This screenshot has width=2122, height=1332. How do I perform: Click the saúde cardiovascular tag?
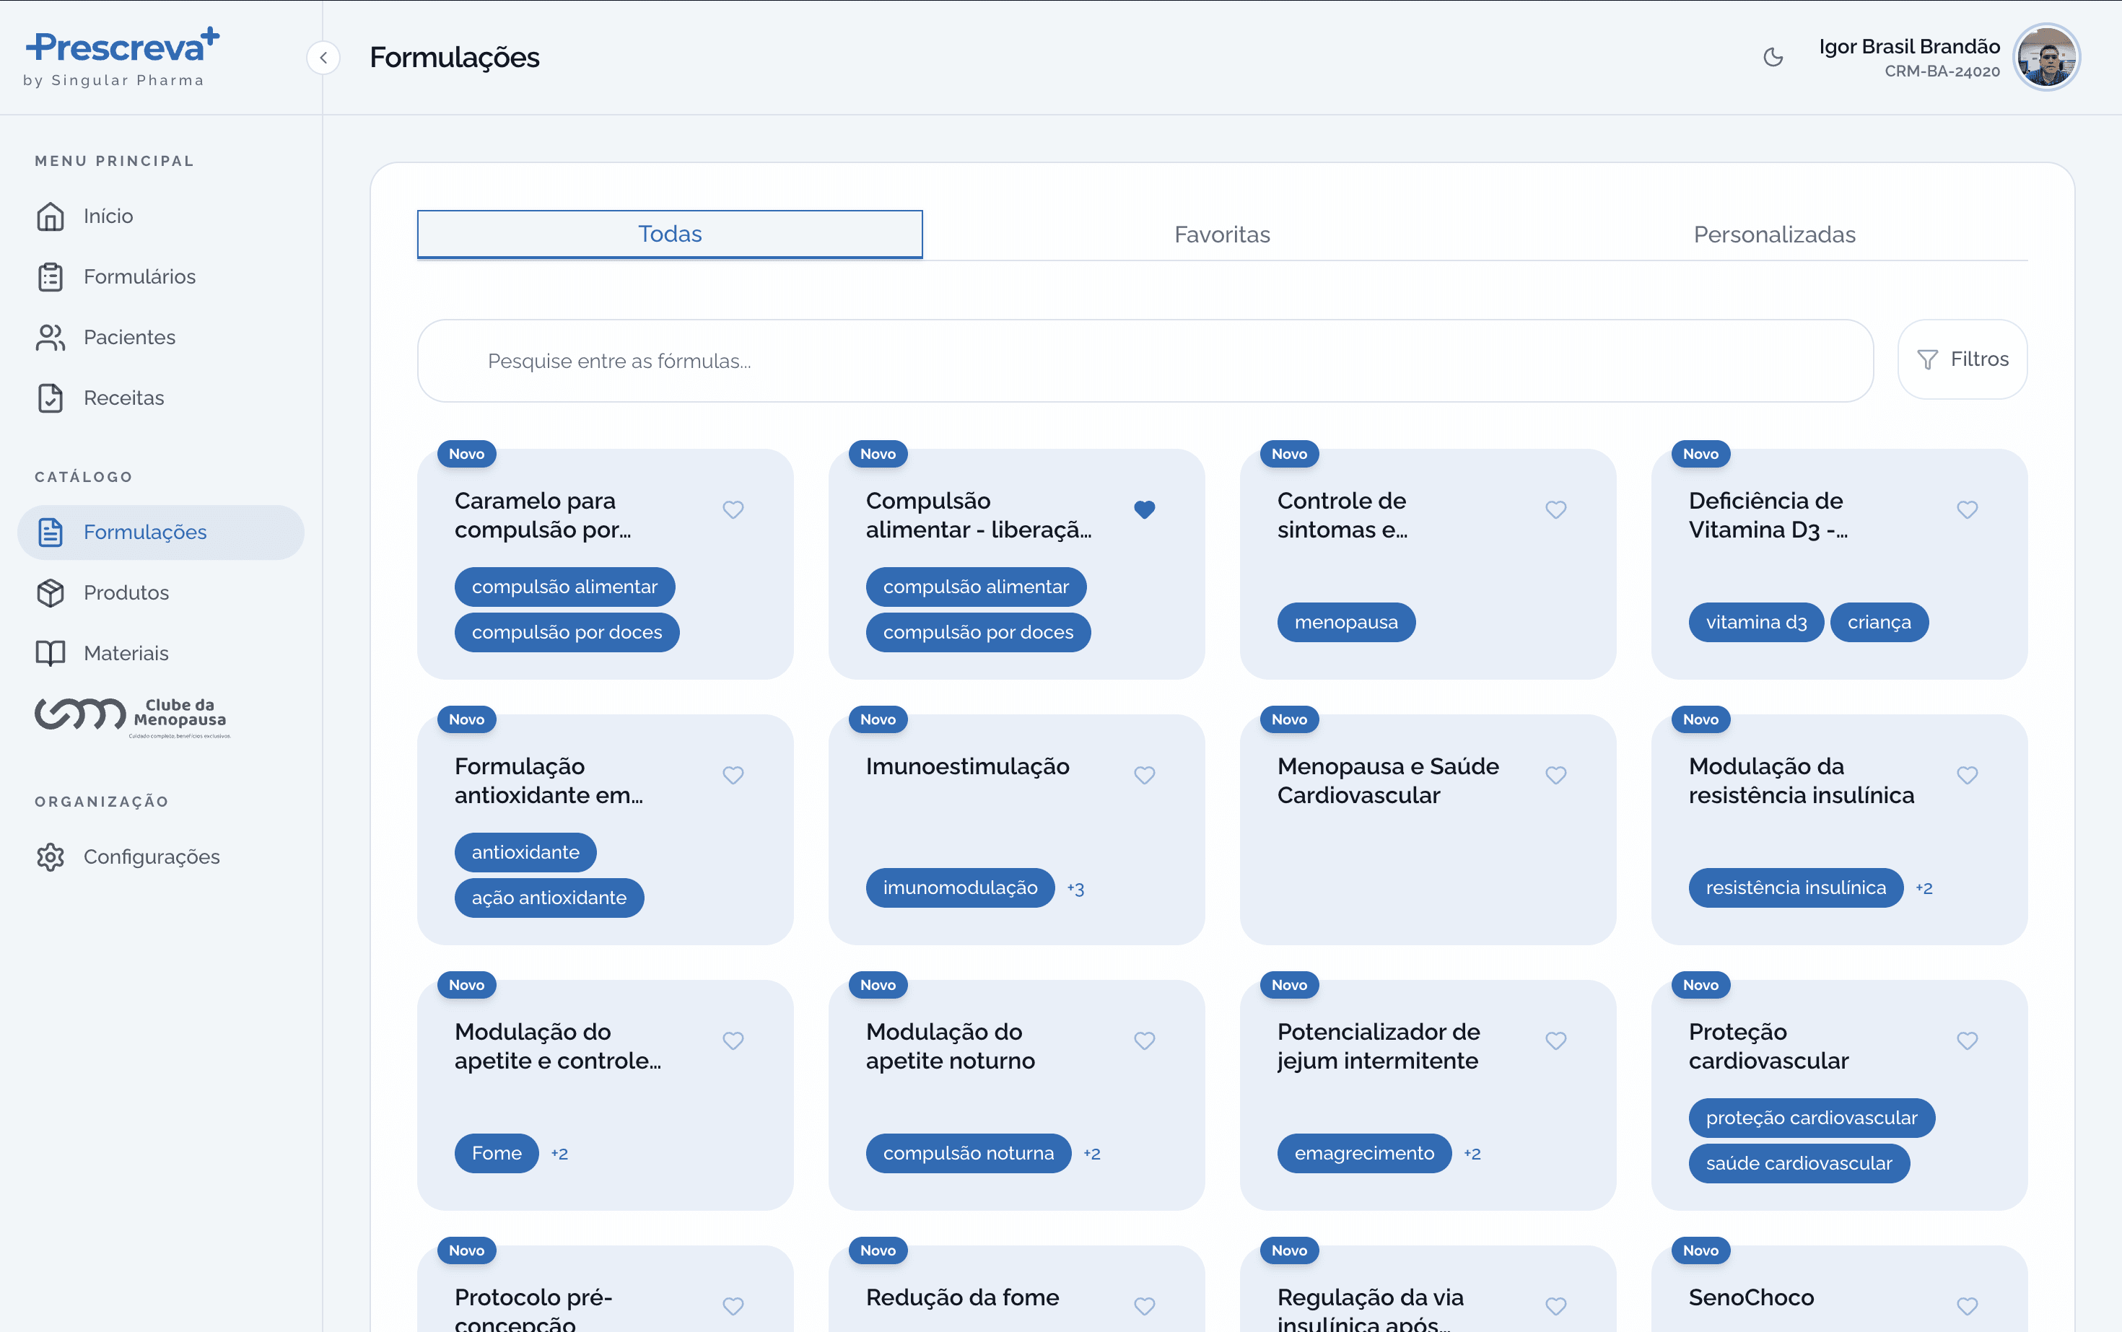[x=1799, y=1164]
